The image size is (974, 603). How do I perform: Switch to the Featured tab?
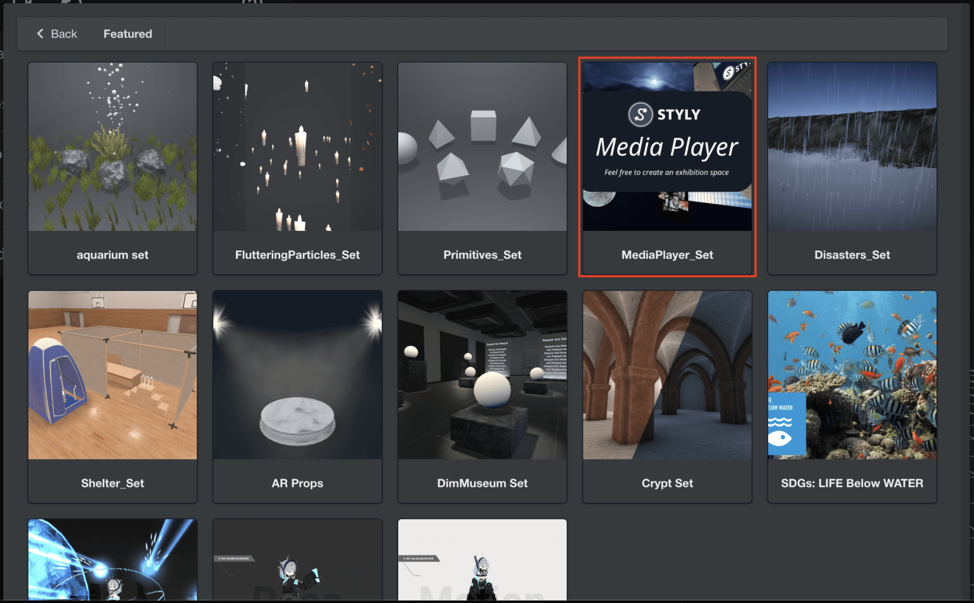pyautogui.click(x=127, y=34)
